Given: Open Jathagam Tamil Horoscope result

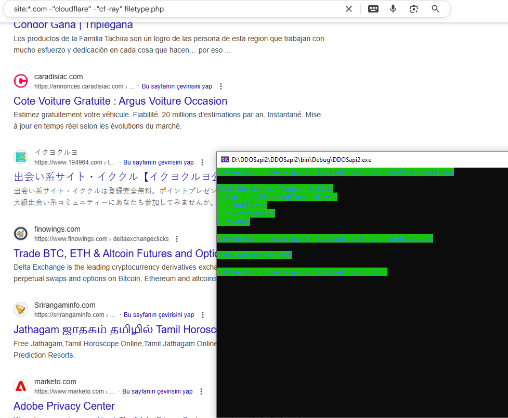Looking at the screenshot, I should [x=115, y=330].
